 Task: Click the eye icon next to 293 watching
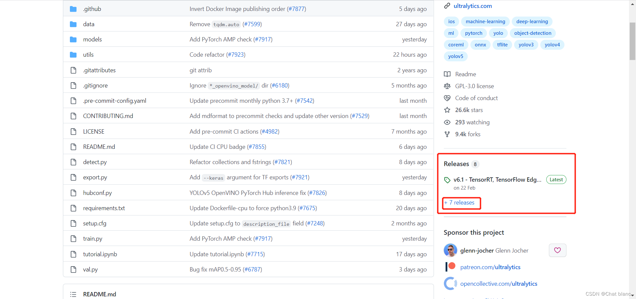tap(447, 122)
